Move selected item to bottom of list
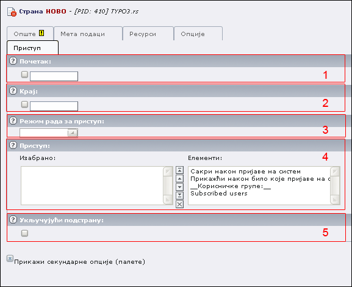The width and height of the screenshot is (352, 287). pyautogui.click(x=179, y=195)
